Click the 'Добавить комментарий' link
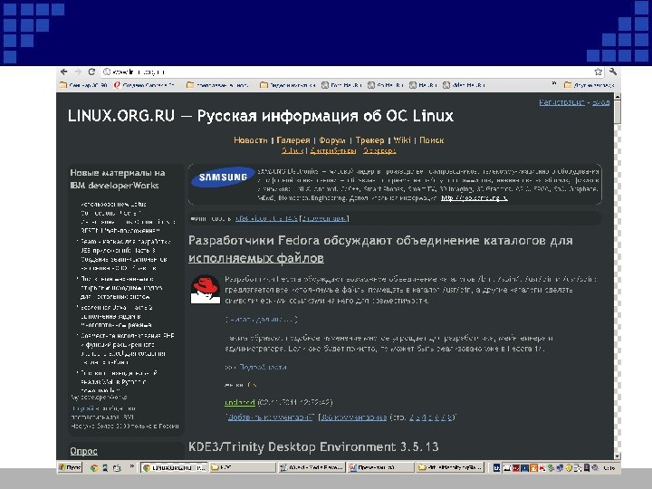The width and height of the screenshot is (652, 489). coord(270,417)
